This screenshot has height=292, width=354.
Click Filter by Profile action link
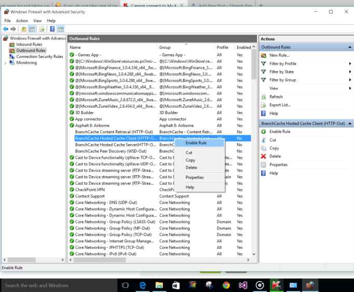pos(283,64)
